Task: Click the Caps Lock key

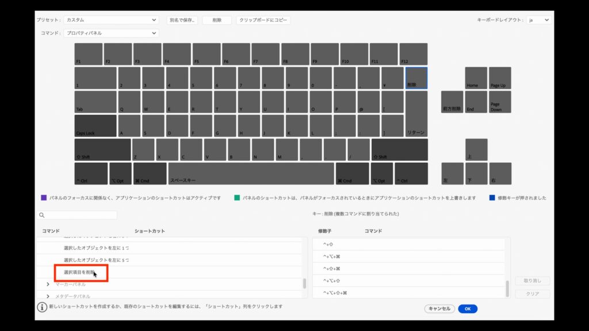Action: (x=95, y=126)
